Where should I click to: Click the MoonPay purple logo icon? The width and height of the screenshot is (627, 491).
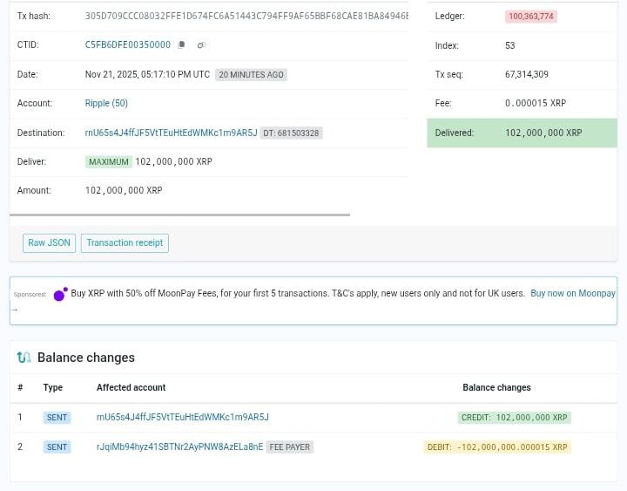pyautogui.click(x=60, y=295)
